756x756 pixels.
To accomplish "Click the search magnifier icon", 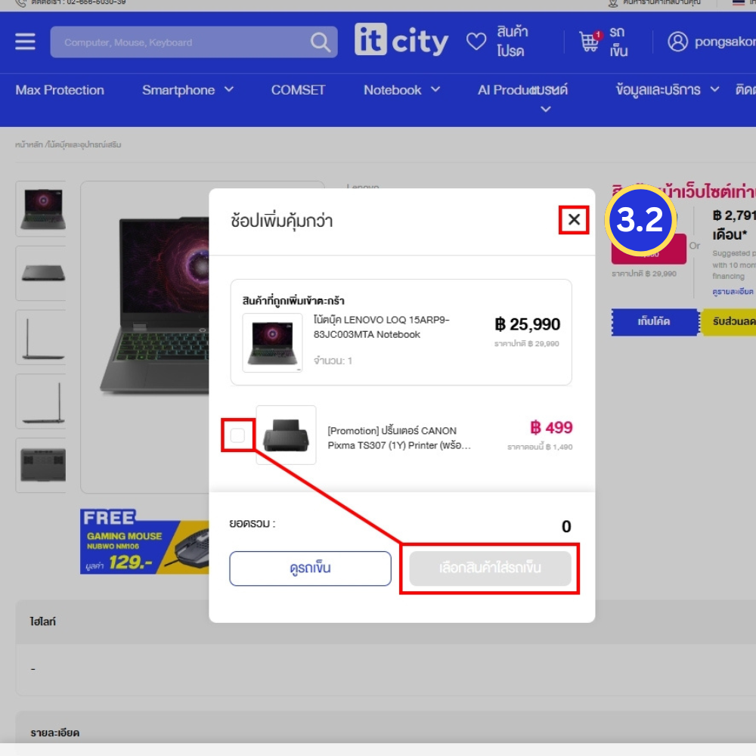I will pos(321,42).
